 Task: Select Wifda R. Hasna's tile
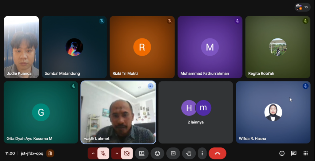point(273,112)
